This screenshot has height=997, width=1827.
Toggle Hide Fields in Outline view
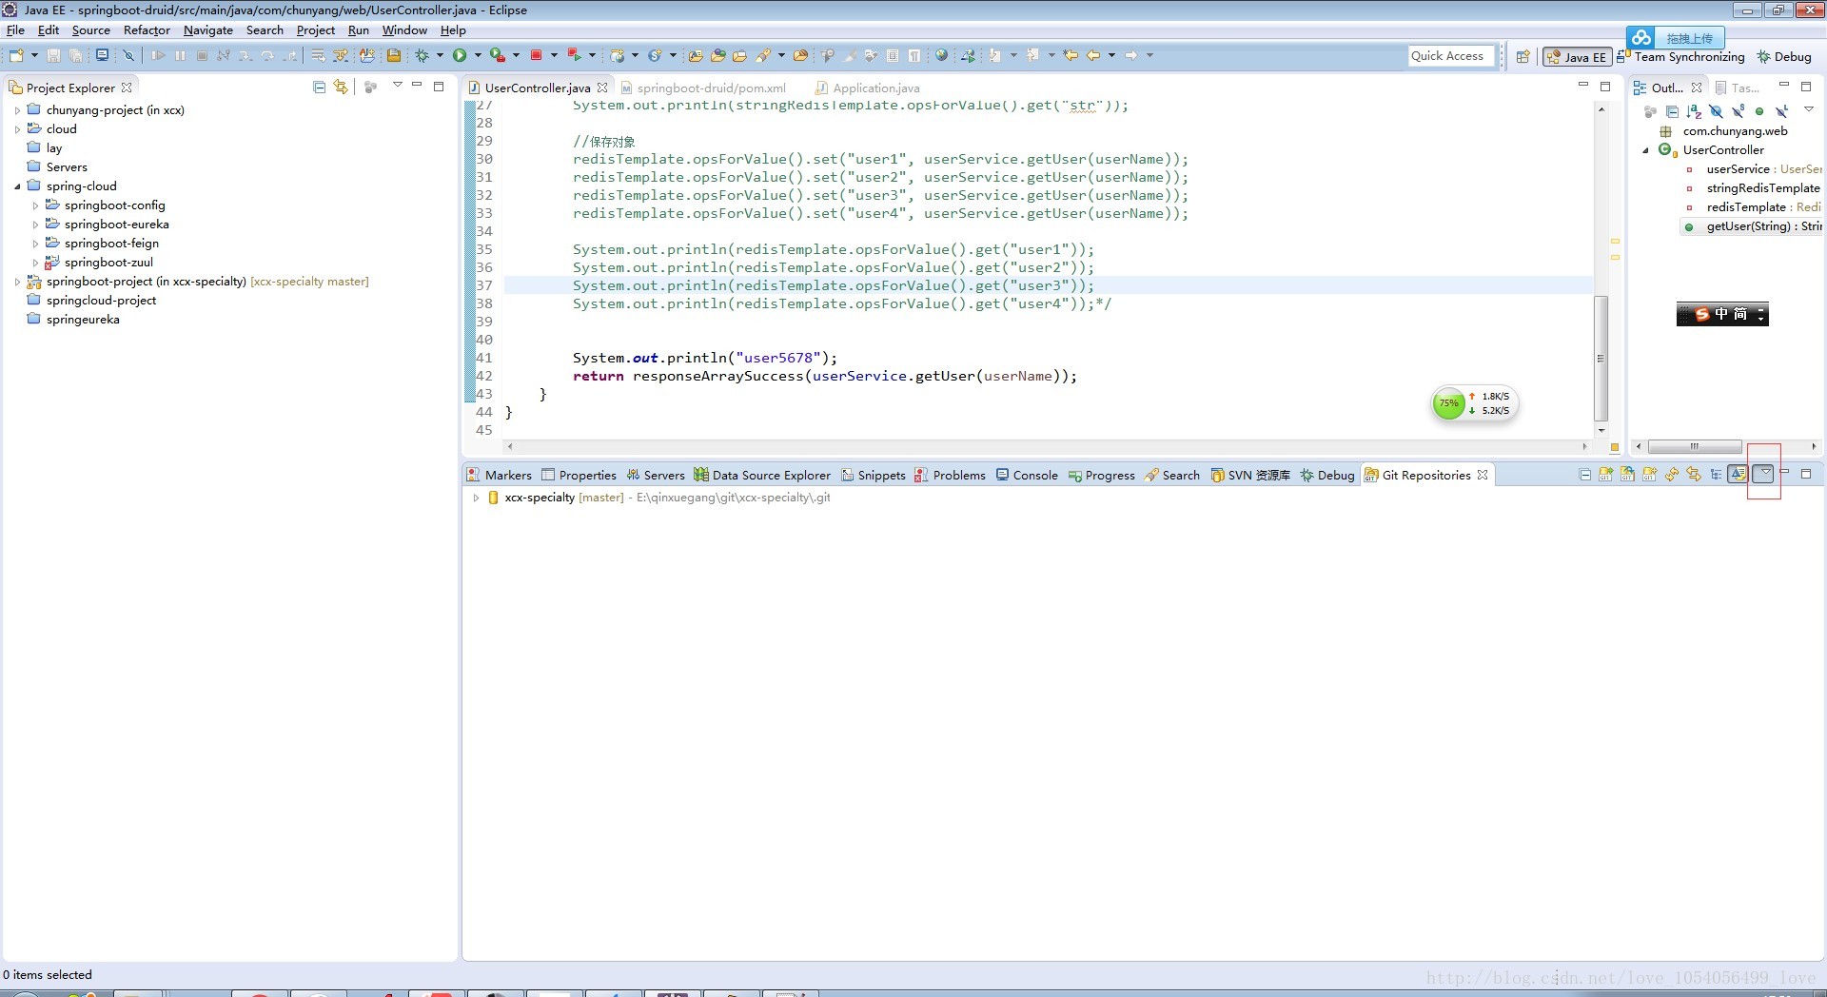[x=1716, y=111]
